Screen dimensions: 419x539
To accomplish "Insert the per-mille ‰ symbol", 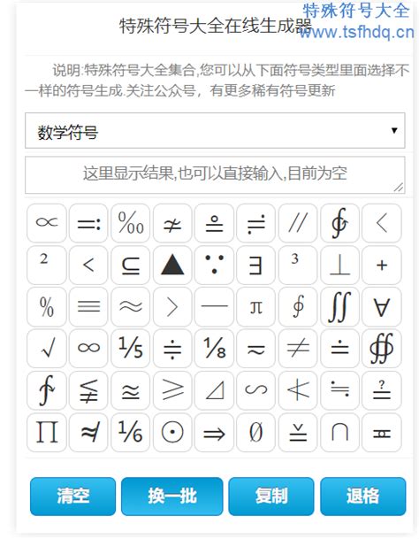I will [131, 223].
